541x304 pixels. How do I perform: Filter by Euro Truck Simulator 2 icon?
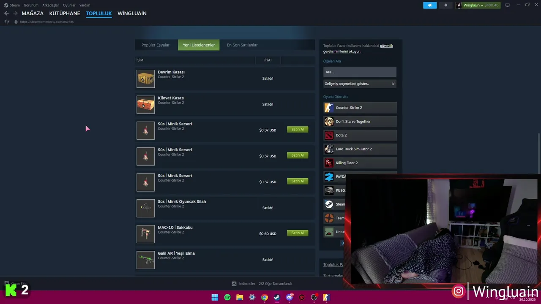(x=329, y=149)
